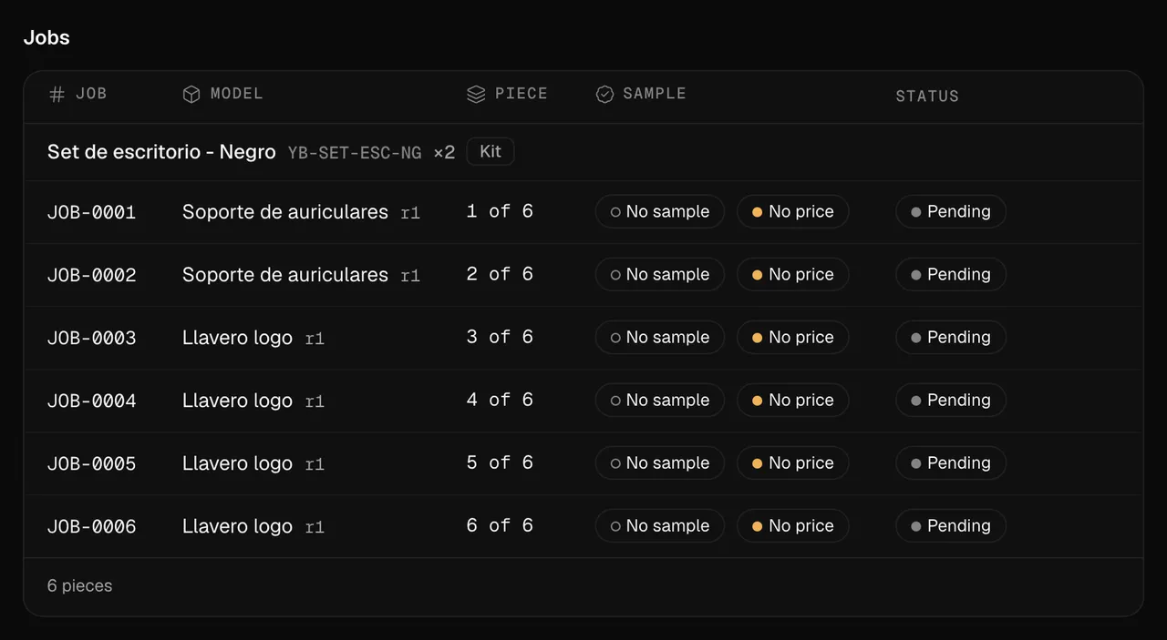Screen dimensions: 1167x640
Task: Click Pending status for JOB-0004
Action: point(951,400)
